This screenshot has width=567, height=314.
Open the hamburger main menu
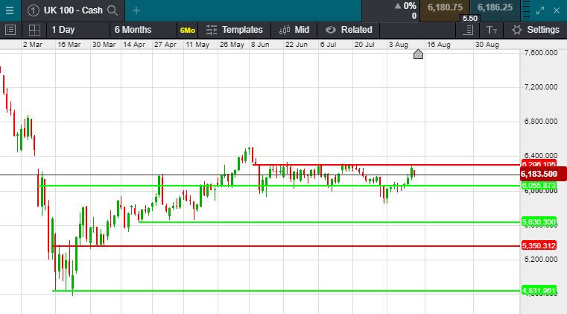[x=10, y=10]
